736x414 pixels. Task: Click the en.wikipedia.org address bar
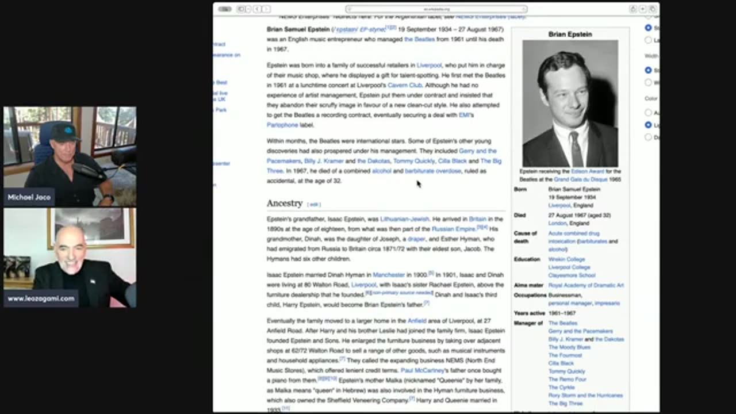click(x=436, y=9)
